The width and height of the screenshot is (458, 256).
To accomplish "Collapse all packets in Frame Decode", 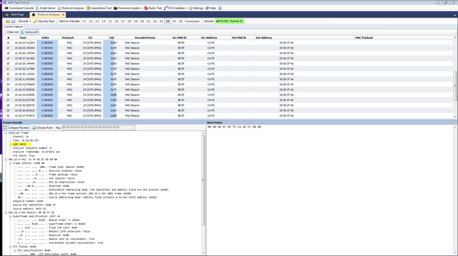I will point(17,128).
